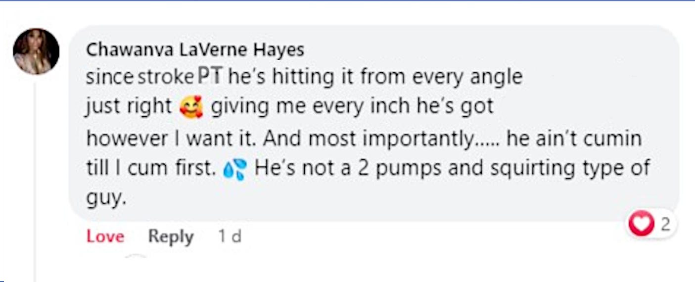This screenshot has height=282, width=695.
Task: Click the word "however" starting the third line
Action: (119, 139)
